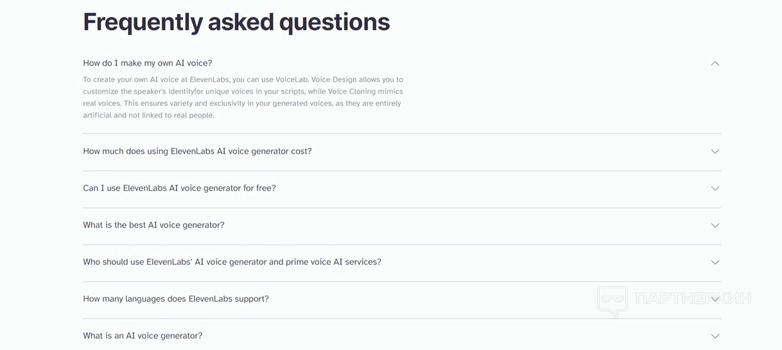This screenshot has height=350, width=782.
Task: Toggle chevron for 'What is an AI voice generator?'
Action: [715, 336]
